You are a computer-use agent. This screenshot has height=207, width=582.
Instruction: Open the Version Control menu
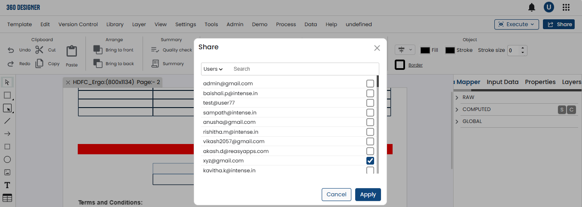78,24
